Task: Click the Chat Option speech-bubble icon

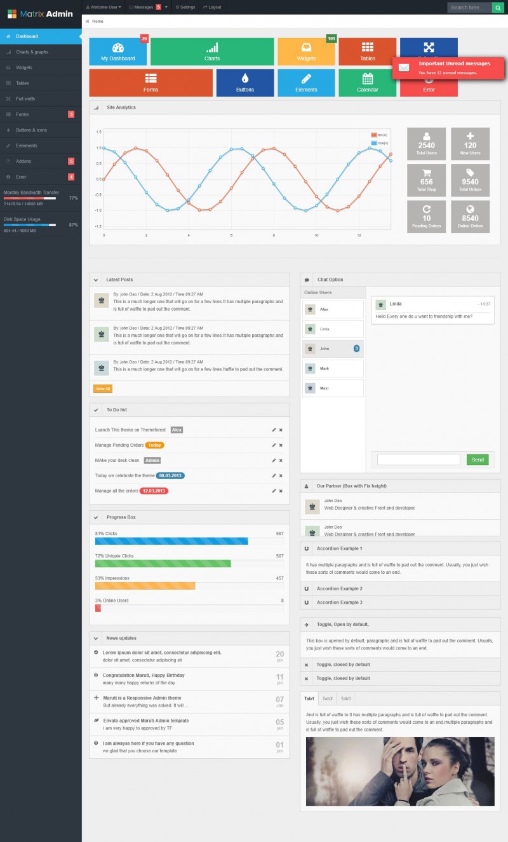Action: coord(307,280)
